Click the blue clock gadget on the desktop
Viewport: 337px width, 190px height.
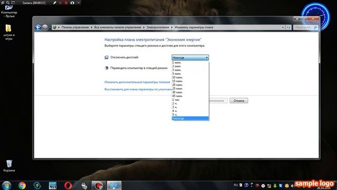coord(315,16)
